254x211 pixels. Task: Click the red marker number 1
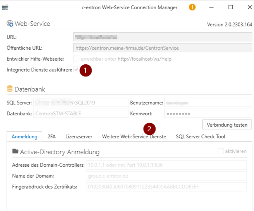tap(85, 71)
